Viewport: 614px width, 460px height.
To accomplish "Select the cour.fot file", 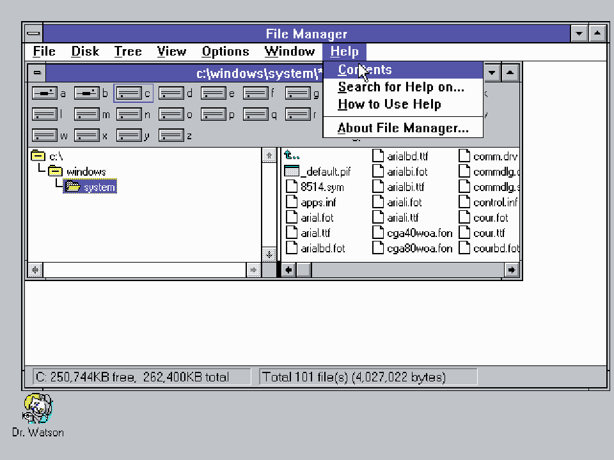I will (484, 217).
